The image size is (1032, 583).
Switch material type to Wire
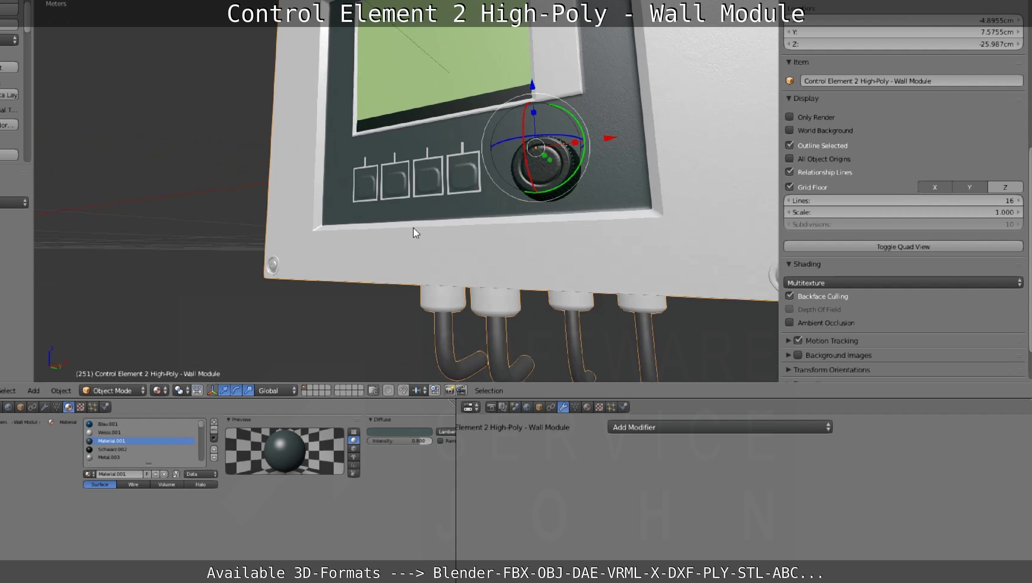click(133, 485)
